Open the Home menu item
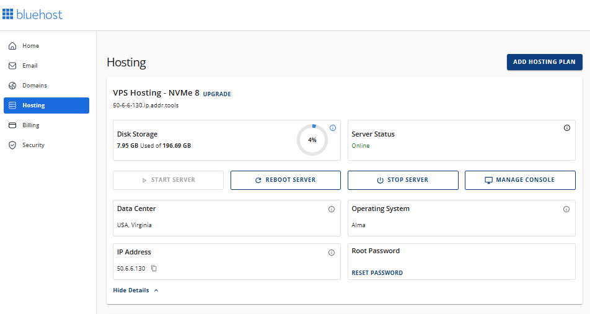This screenshot has width=590, height=314. coord(46,46)
